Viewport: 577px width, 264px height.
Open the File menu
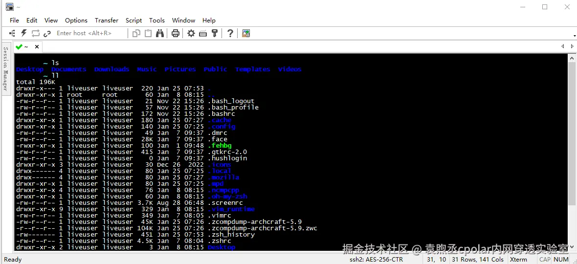pyautogui.click(x=14, y=21)
